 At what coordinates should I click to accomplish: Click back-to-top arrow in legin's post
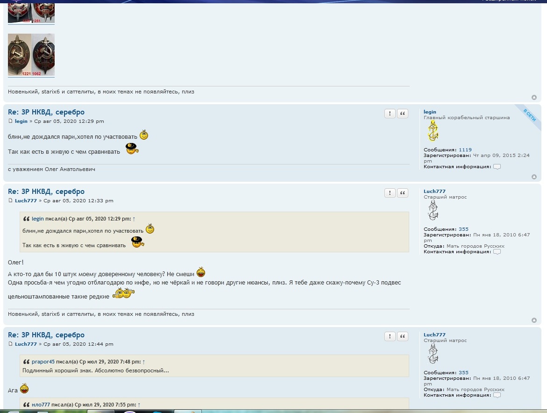click(x=534, y=177)
